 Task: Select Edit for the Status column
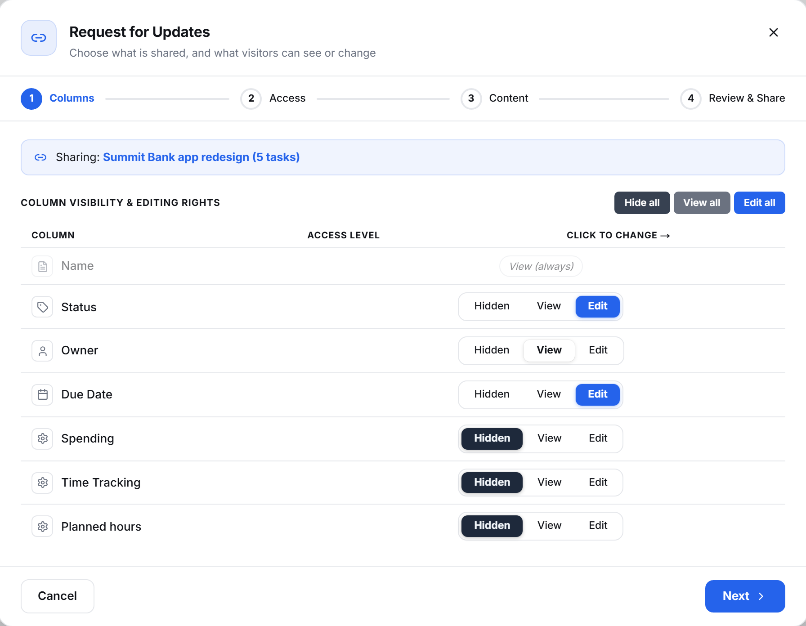[598, 306]
